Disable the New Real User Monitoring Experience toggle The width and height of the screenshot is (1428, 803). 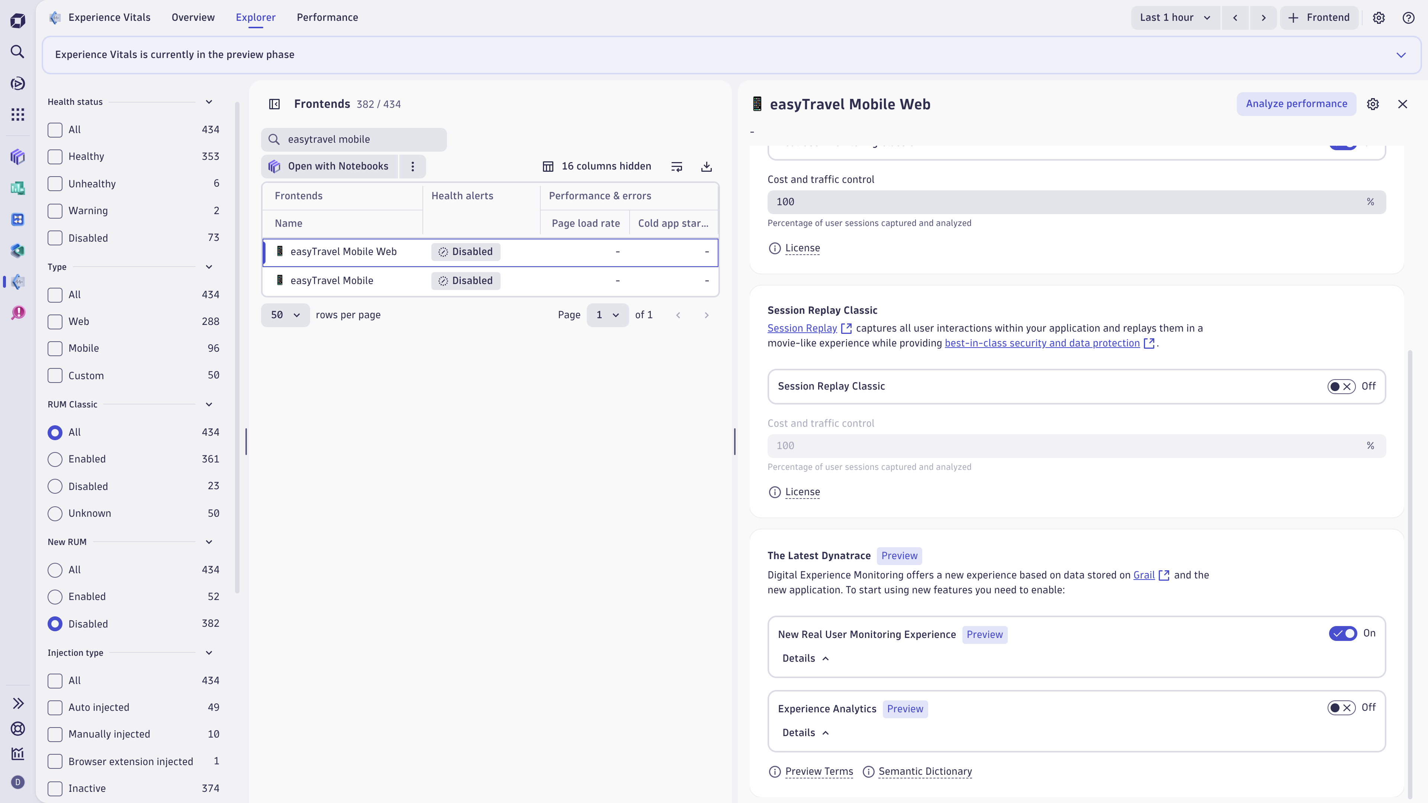point(1342,633)
